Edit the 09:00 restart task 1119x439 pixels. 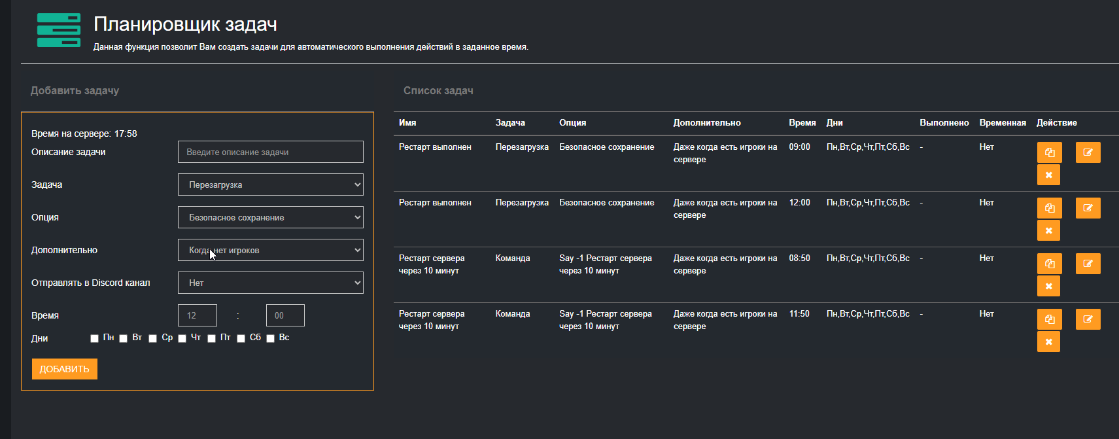1088,152
